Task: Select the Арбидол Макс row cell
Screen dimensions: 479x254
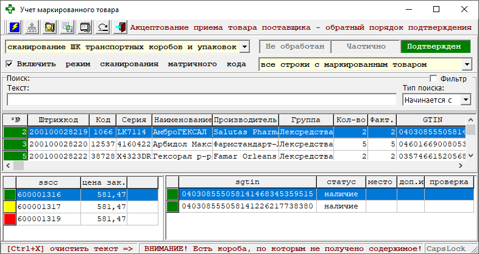Action: tap(182, 144)
